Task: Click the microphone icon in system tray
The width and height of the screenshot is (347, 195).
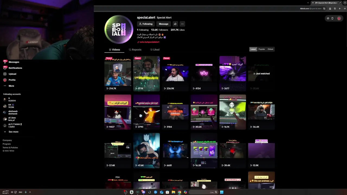Action: pyautogui.click(x=25, y=192)
